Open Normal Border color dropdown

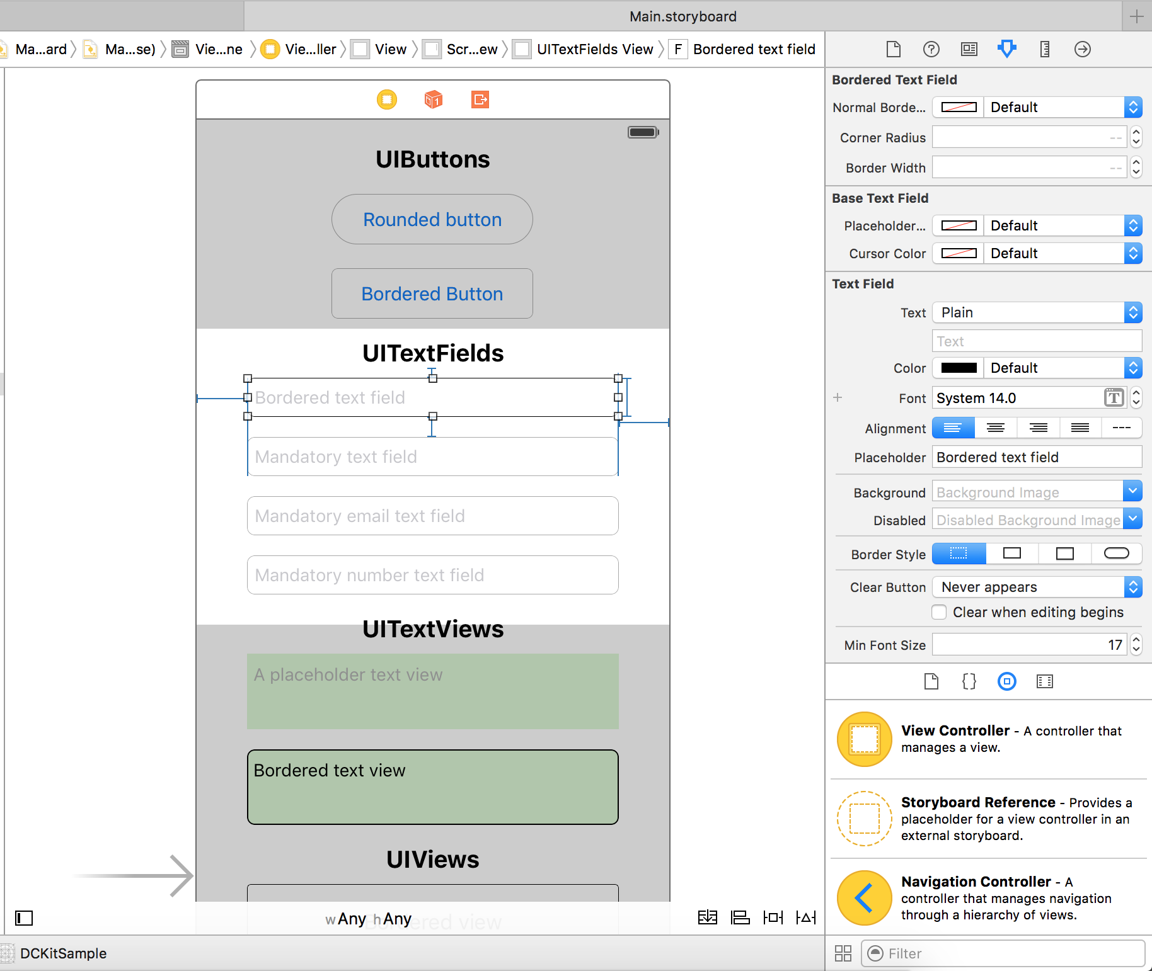pyautogui.click(x=1063, y=107)
